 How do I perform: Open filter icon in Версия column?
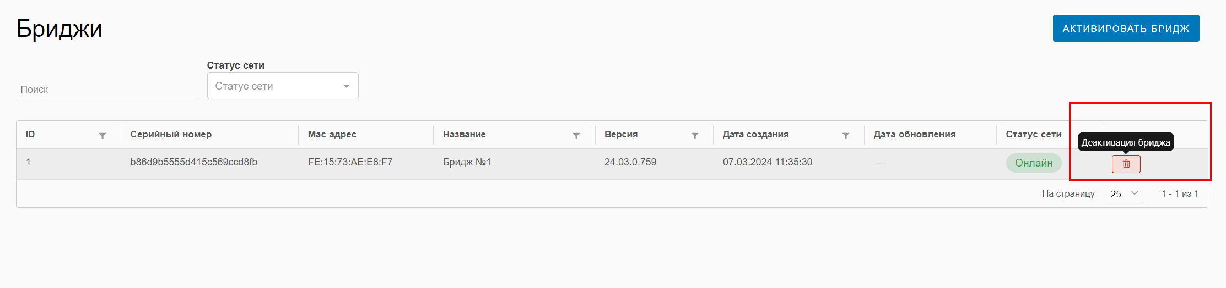(x=695, y=135)
